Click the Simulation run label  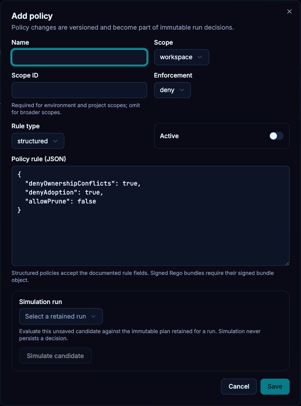tap(40, 302)
